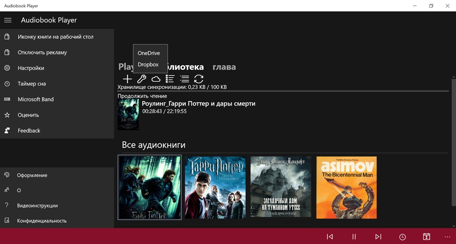
Task: Select Microsoft Band menu item
Action: (x=57, y=99)
